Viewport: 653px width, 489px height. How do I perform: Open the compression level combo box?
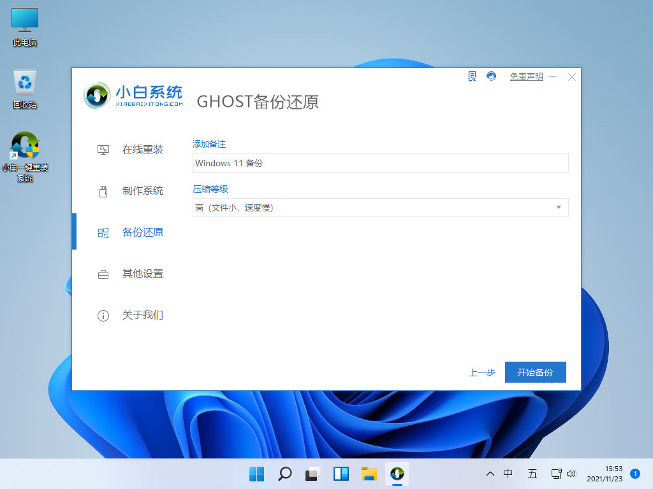(x=380, y=208)
